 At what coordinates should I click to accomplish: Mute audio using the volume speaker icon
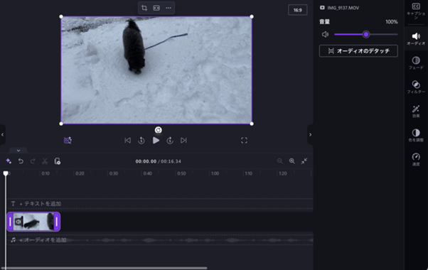(325, 34)
